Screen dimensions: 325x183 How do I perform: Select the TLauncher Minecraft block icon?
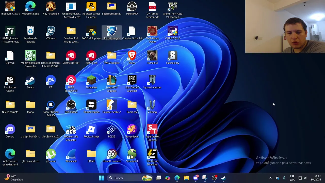[x=91, y=82]
